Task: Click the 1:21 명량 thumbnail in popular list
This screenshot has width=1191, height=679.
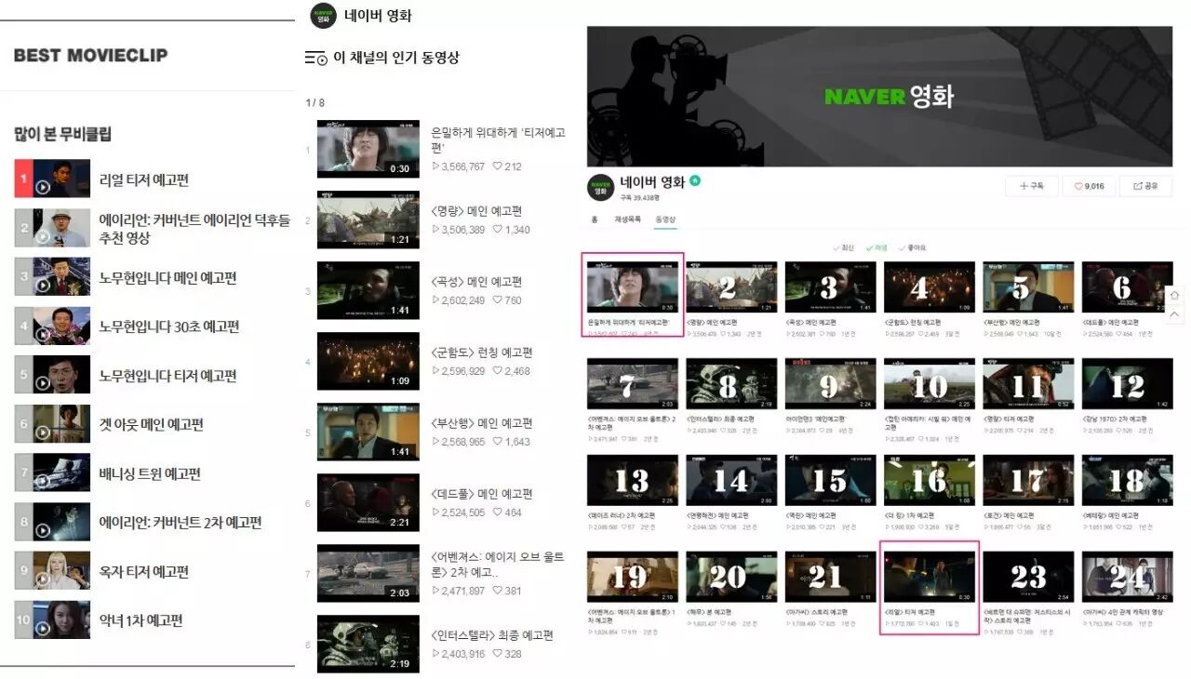Action: click(368, 220)
